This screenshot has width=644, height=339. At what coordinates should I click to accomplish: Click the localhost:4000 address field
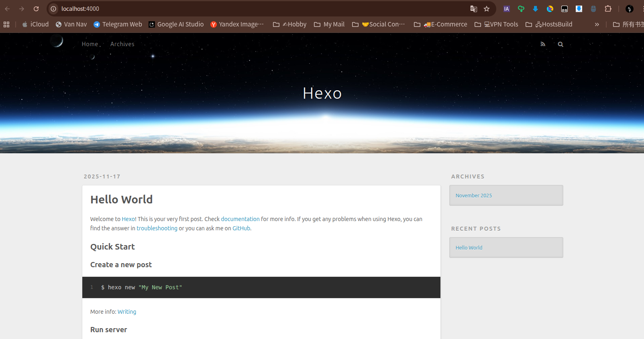pyautogui.click(x=241, y=9)
